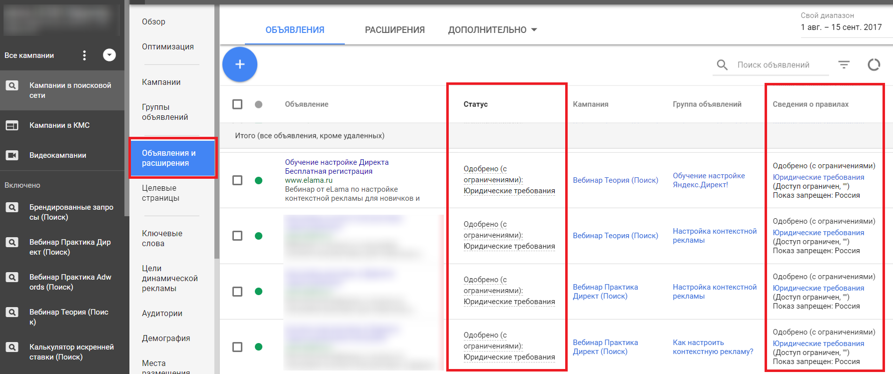Click the magnifier icon in ad search

(722, 65)
